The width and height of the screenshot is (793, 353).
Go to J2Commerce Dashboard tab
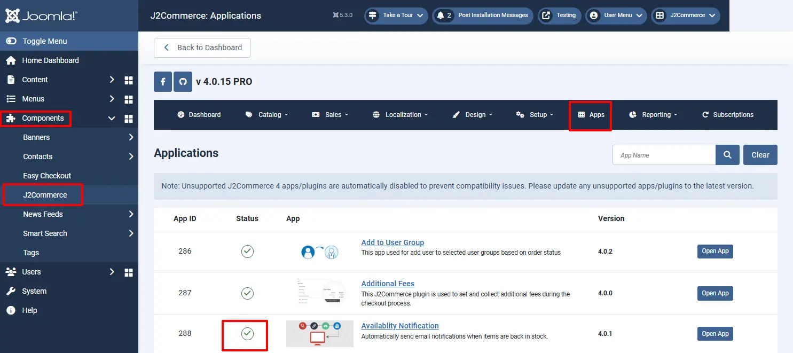click(199, 115)
